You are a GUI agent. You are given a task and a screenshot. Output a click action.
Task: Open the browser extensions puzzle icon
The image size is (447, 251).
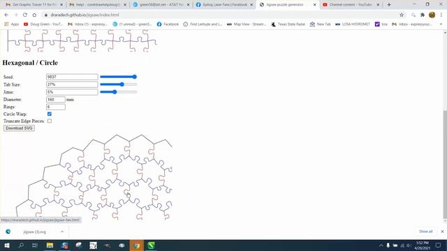click(x=423, y=15)
